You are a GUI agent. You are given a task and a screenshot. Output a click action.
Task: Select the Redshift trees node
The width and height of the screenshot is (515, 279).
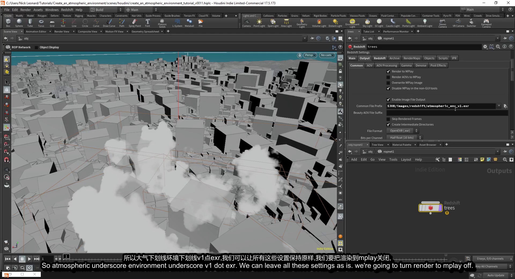[x=431, y=208]
